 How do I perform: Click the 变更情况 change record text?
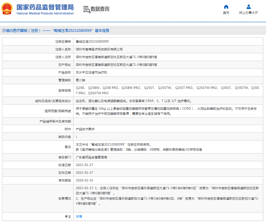(x=168, y=196)
